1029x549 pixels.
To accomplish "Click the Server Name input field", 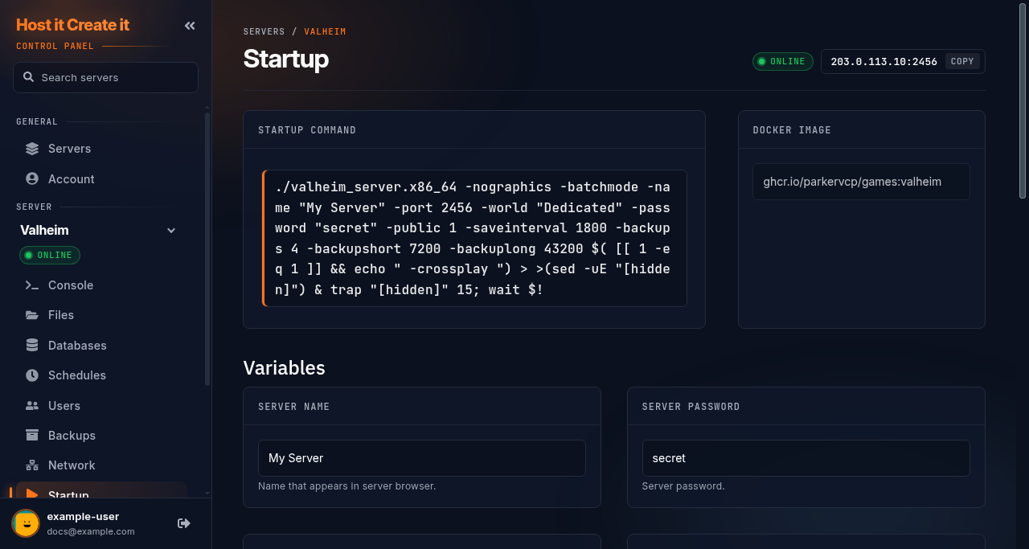I will (422, 458).
